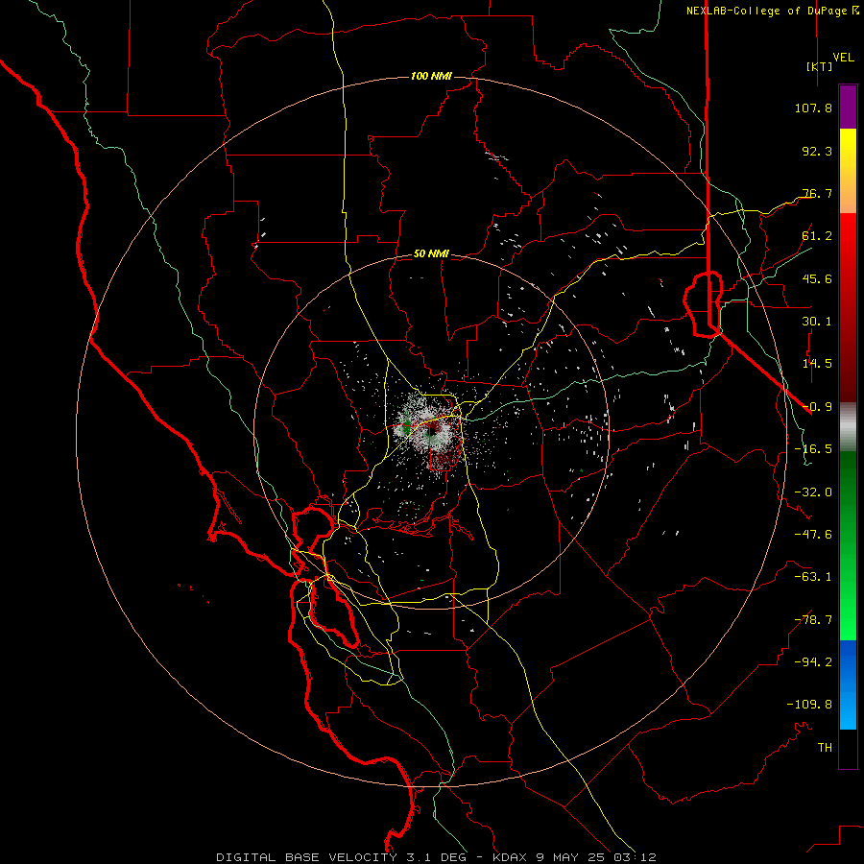Click the -78.7 velocity scale value
Viewport: 864px width, 864px height.
click(x=813, y=620)
